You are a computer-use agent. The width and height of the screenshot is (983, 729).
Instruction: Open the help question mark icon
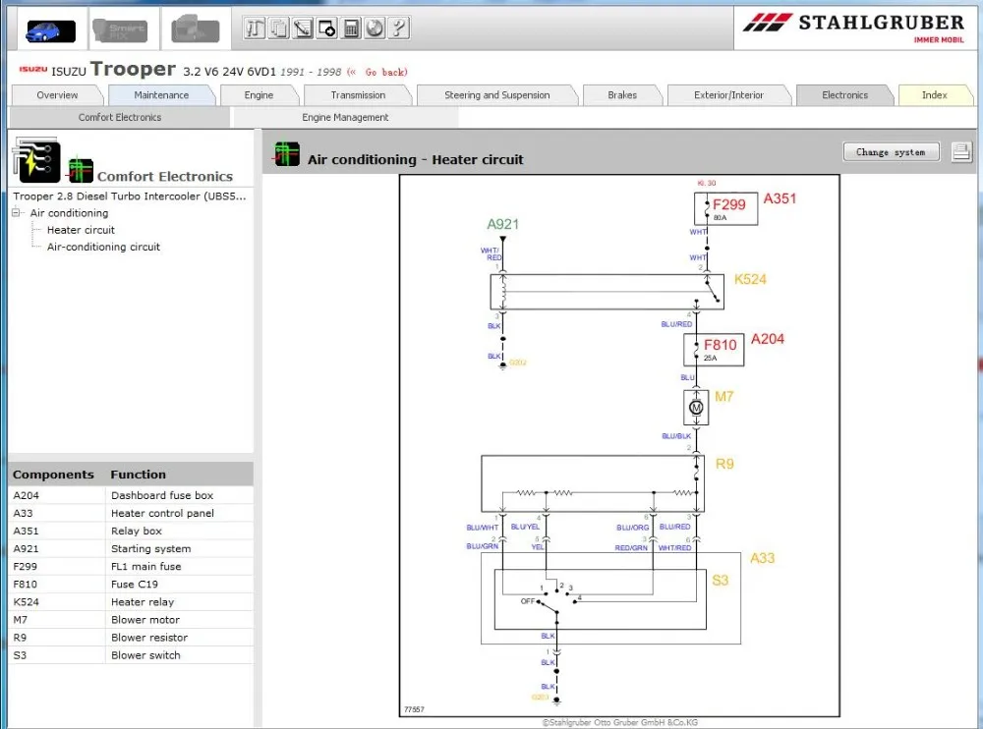coord(399,28)
